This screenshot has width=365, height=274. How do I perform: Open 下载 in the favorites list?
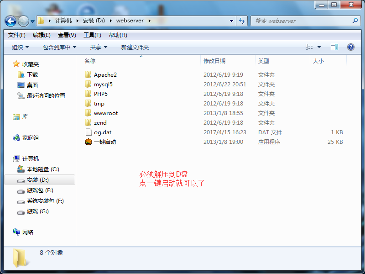point(32,74)
